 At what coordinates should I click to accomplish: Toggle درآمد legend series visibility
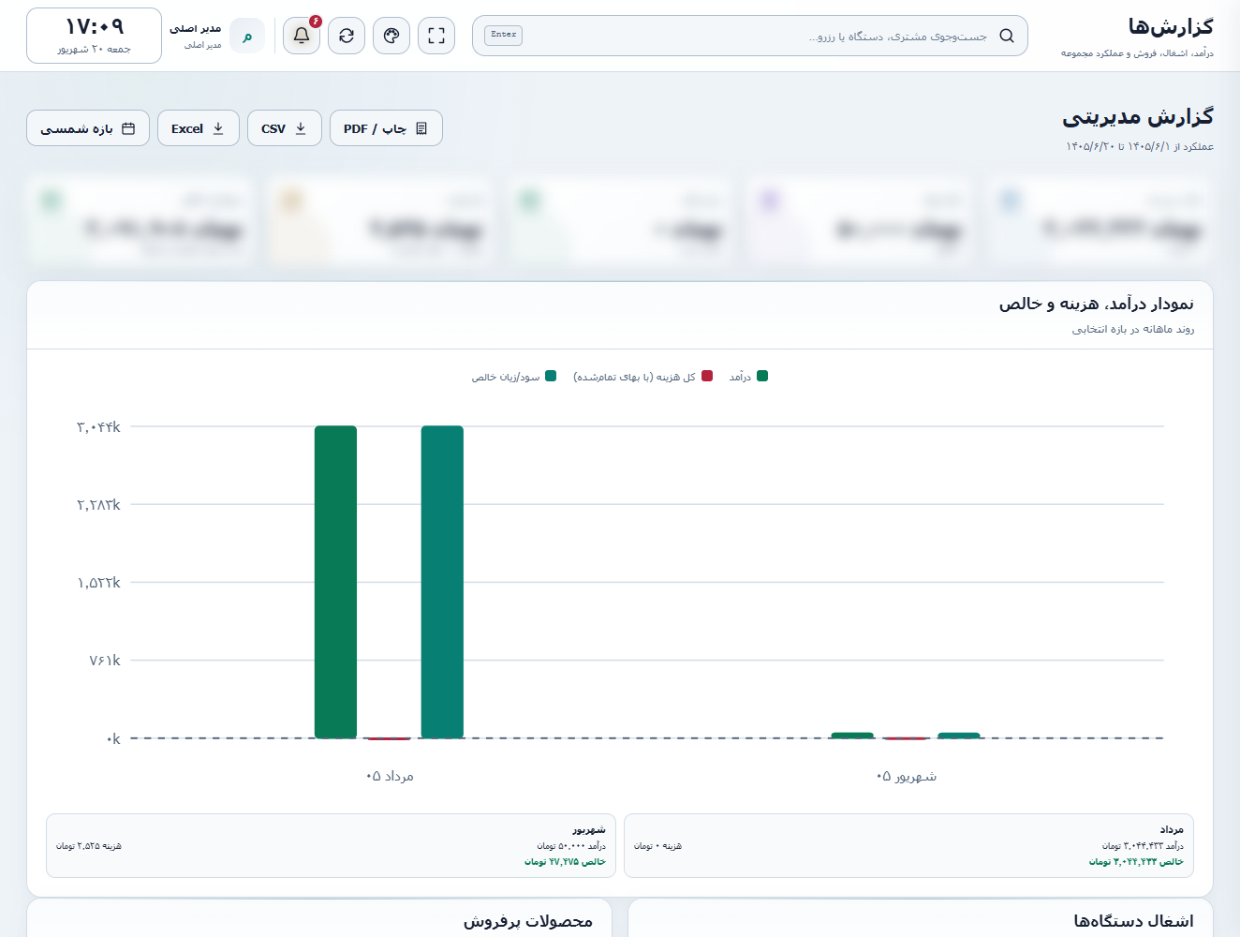pyautogui.click(x=749, y=377)
